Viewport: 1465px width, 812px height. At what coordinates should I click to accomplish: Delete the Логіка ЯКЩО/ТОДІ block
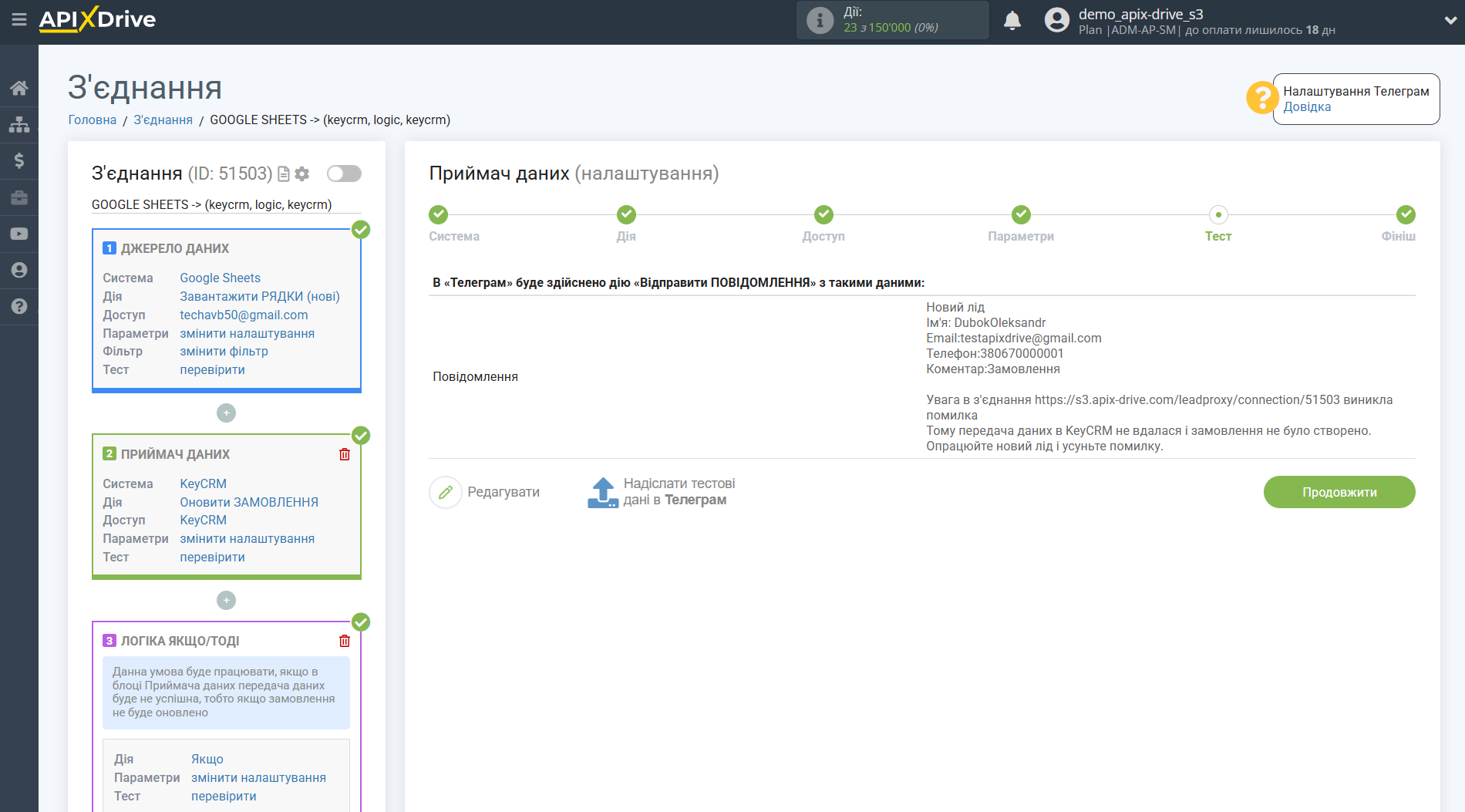point(345,641)
